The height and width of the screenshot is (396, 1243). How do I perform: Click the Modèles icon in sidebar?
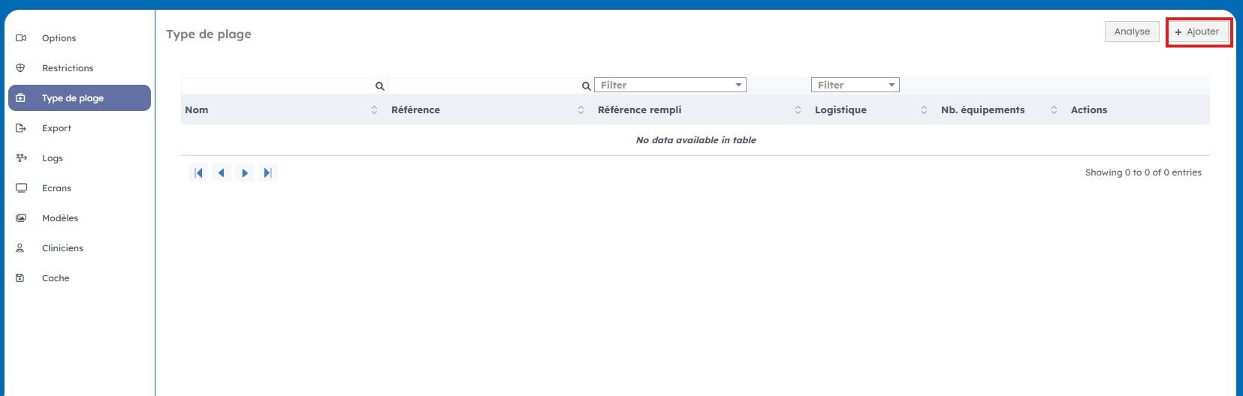point(21,218)
